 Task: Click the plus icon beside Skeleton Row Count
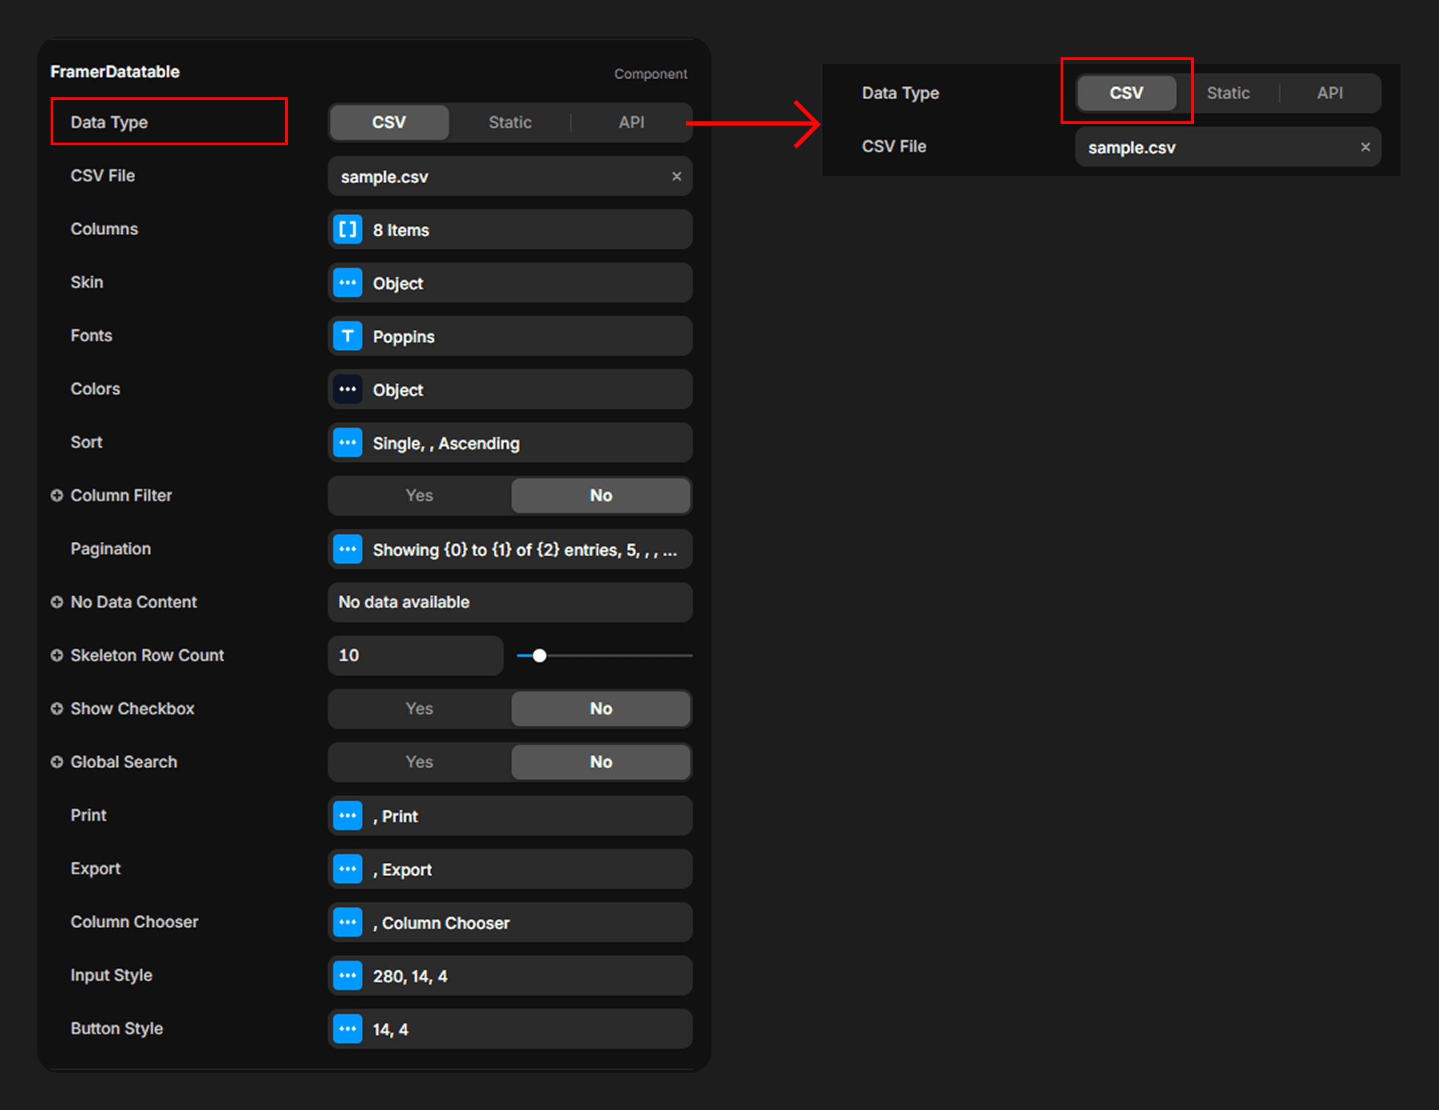(x=57, y=655)
